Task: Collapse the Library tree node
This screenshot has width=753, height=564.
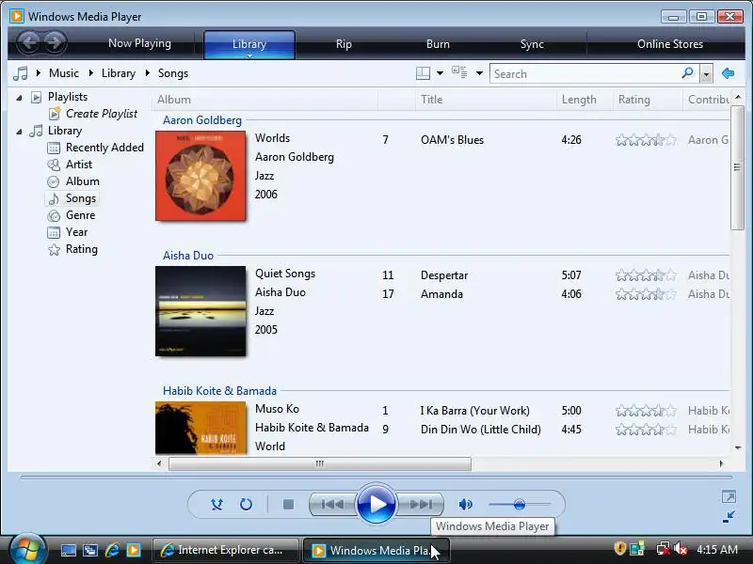Action: 19,132
